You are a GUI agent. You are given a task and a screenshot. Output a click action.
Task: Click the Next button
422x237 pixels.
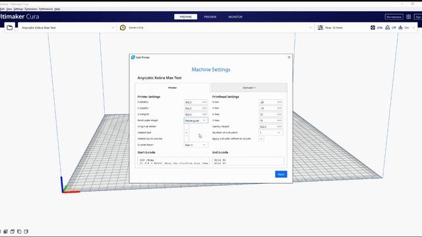click(281, 174)
